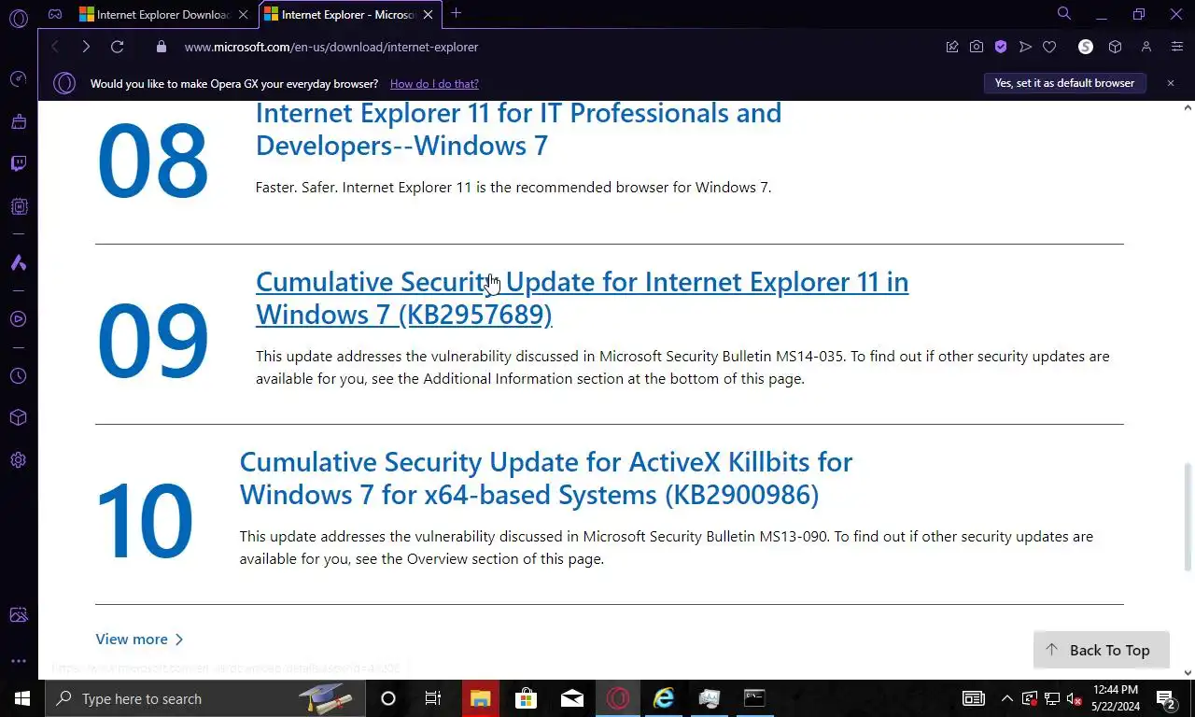
Task: Click the white S extension icon
Action: (x=1085, y=47)
